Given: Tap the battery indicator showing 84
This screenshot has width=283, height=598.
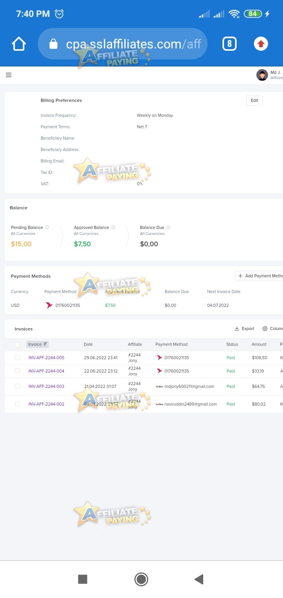Looking at the screenshot, I should point(253,13).
